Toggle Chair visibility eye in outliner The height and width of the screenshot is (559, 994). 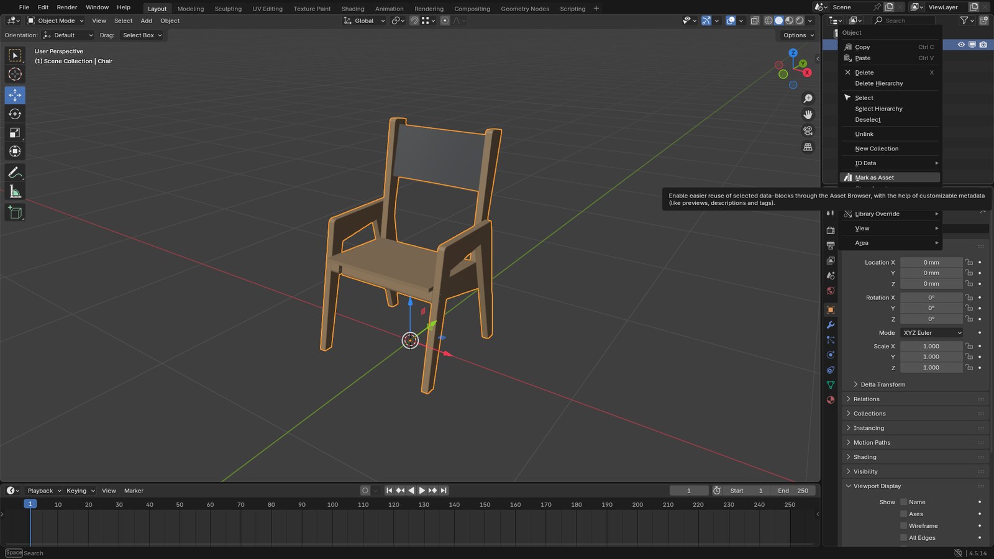click(961, 45)
